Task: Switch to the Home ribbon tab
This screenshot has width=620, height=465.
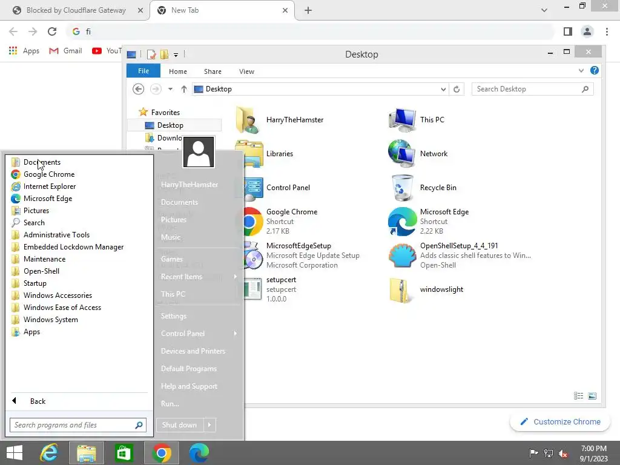Action: [x=178, y=71]
